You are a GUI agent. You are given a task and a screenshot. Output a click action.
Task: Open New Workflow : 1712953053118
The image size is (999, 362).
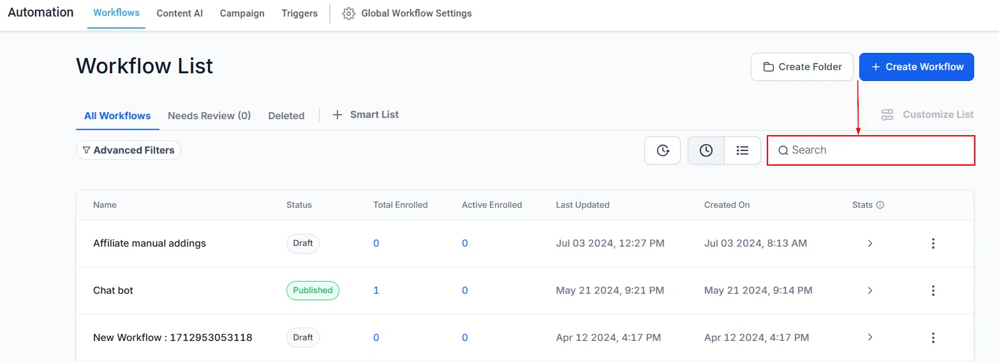tap(172, 338)
